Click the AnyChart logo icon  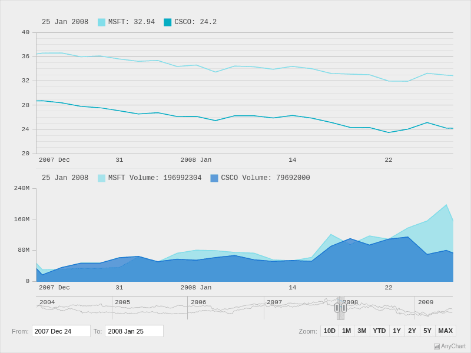click(x=437, y=347)
